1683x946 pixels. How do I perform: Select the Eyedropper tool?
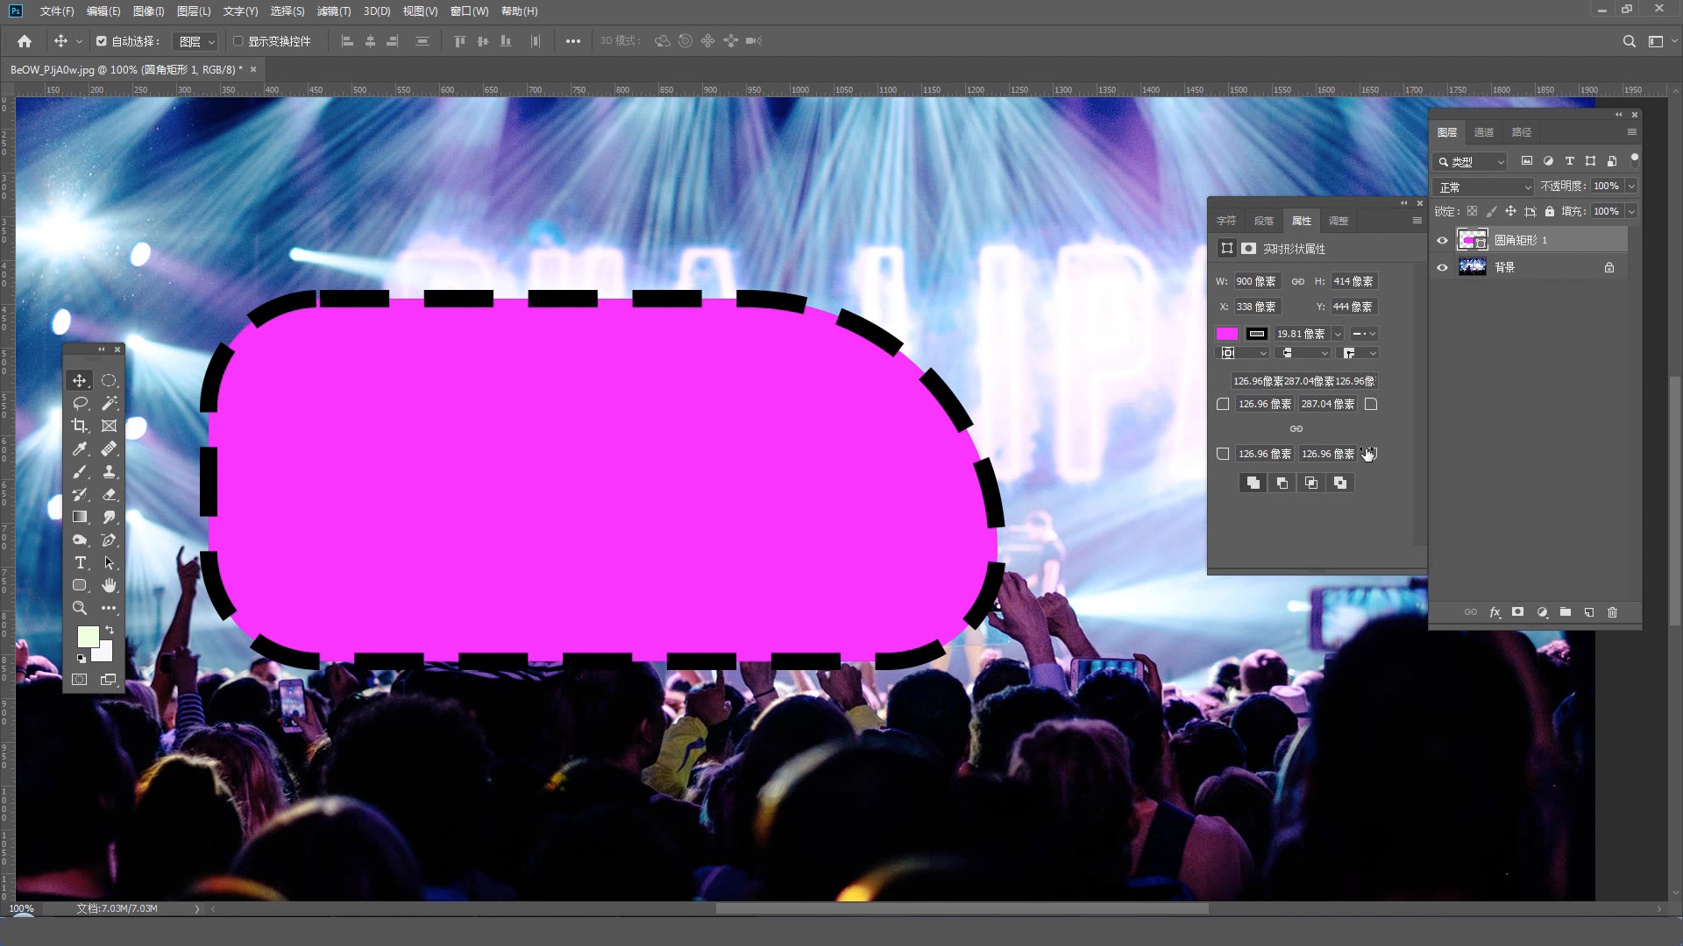click(x=80, y=448)
